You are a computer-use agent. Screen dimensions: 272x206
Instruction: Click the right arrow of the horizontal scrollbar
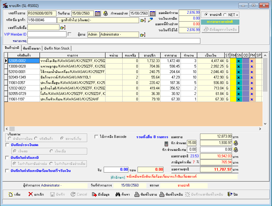260,129
